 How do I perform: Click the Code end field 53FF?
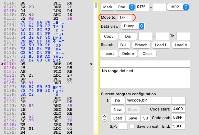click(179, 118)
